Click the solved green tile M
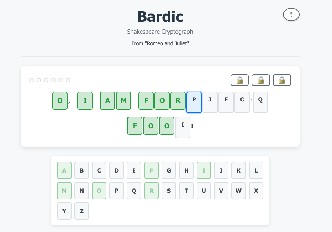The width and height of the screenshot is (332, 232). click(124, 101)
